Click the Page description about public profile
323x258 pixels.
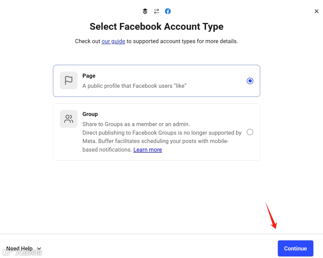135,86
